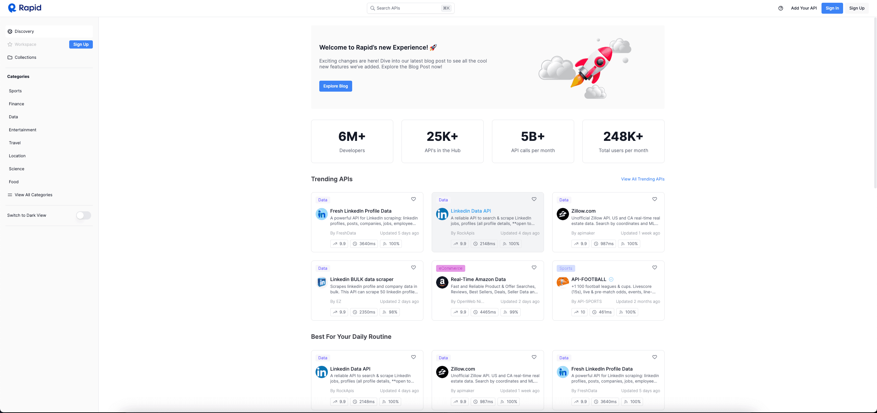Screen dimensions: 877x413
Task: Favorite Linkedin Data API in Trending APIs
Action: 534,199
